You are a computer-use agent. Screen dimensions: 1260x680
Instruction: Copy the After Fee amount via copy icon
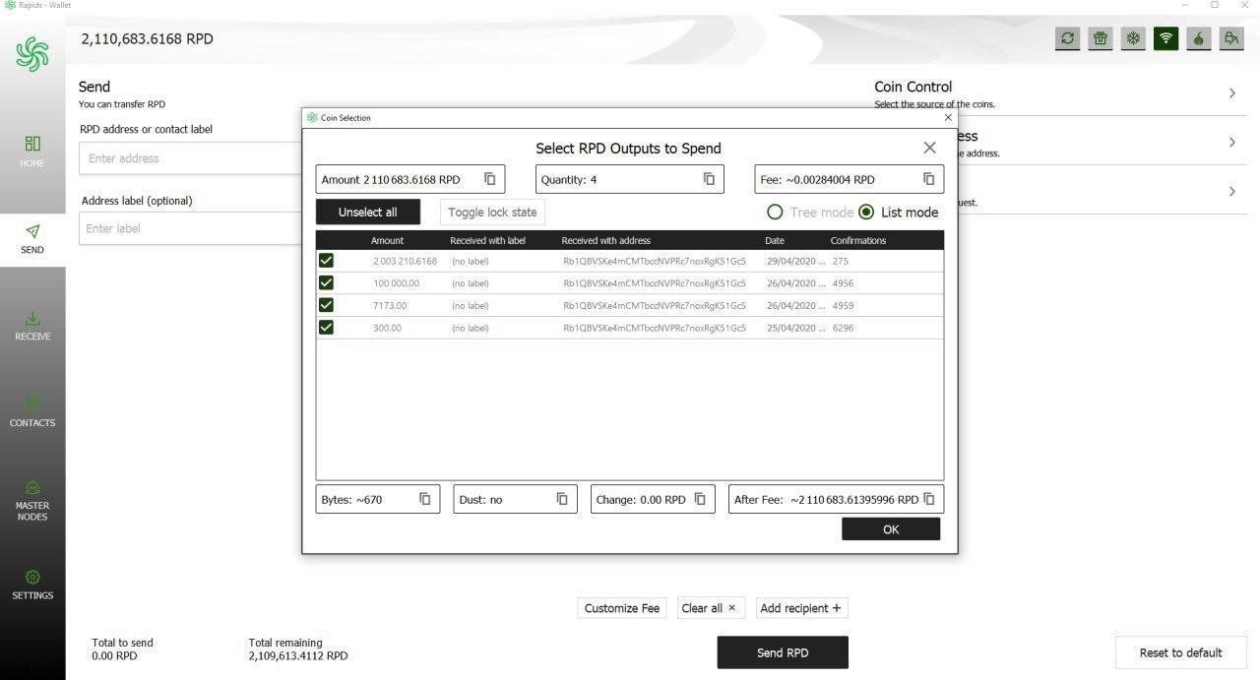coord(929,499)
